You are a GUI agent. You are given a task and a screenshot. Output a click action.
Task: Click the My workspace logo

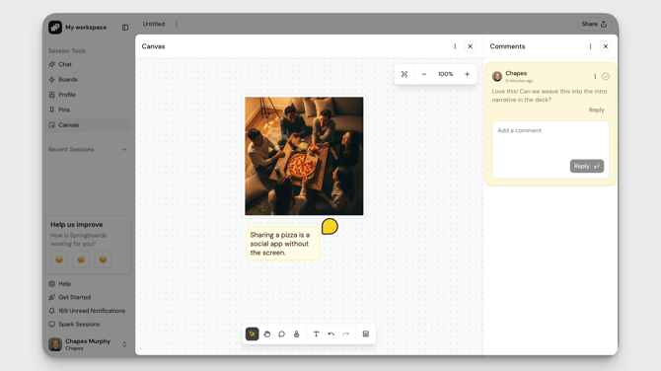coord(55,28)
